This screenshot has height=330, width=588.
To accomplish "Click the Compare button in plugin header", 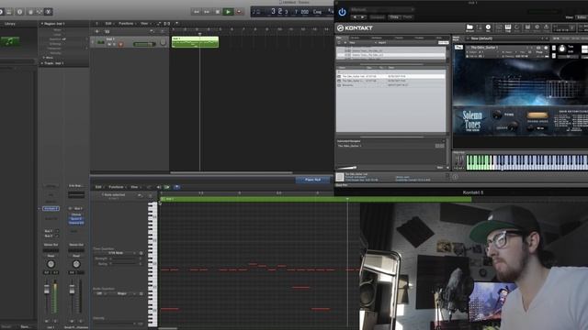I will pos(378,17).
